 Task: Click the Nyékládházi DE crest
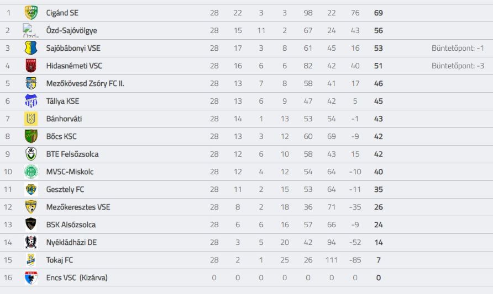31,242
